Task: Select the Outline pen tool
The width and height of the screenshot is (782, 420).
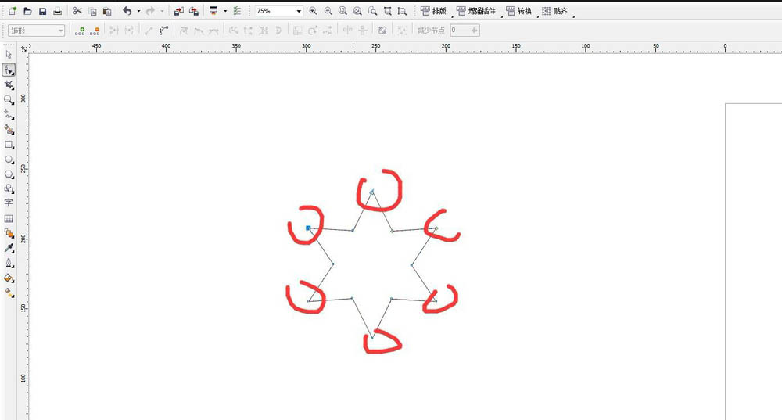Action: click(9, 263)
